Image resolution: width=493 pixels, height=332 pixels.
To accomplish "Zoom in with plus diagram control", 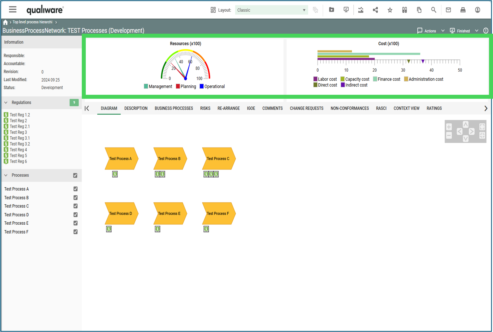I will pyautogui.click(x=449, y=127).
